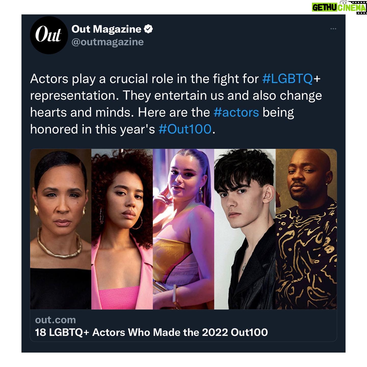Screen dimensions: 367x367
Task: Click the photo of man in black jacket
Action: (x=245, y=229)
